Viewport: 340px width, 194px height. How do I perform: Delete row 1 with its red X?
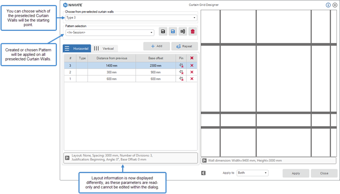(192, 79)
